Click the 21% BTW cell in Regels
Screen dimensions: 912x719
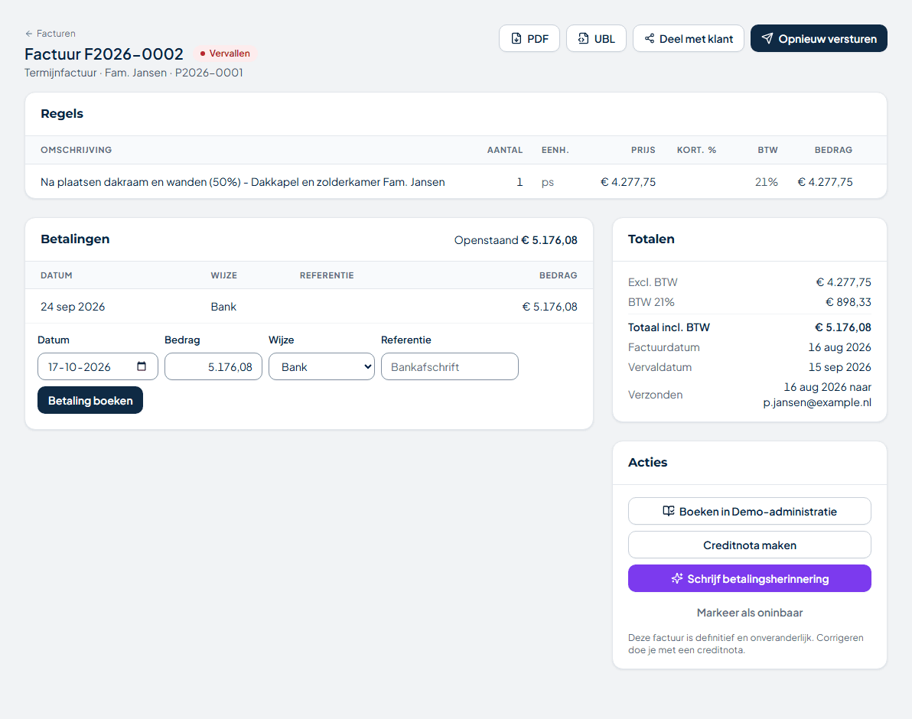(766, 182)
